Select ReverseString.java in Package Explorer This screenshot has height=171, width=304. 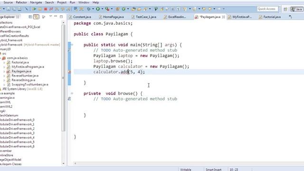[23, 80]
